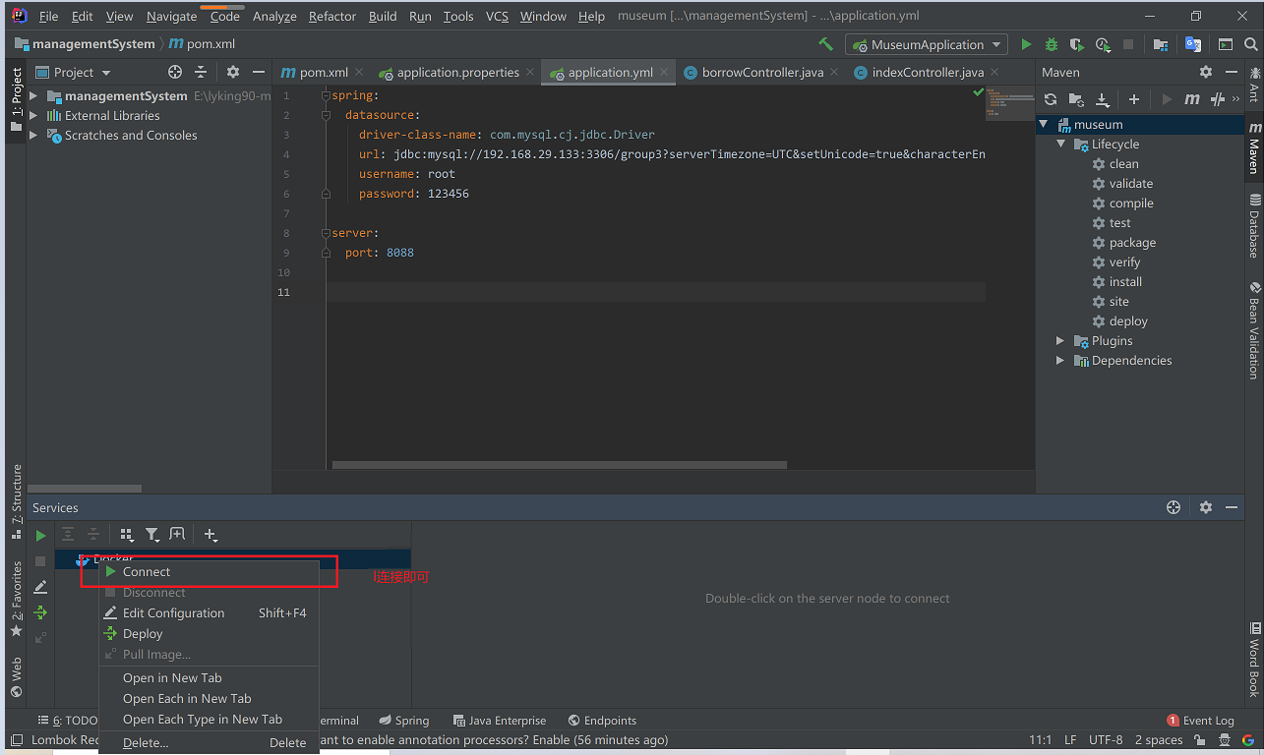Run the MuseumApplication configuration
This screenshot has height=755, width=1264.
tap(1026, 44)
